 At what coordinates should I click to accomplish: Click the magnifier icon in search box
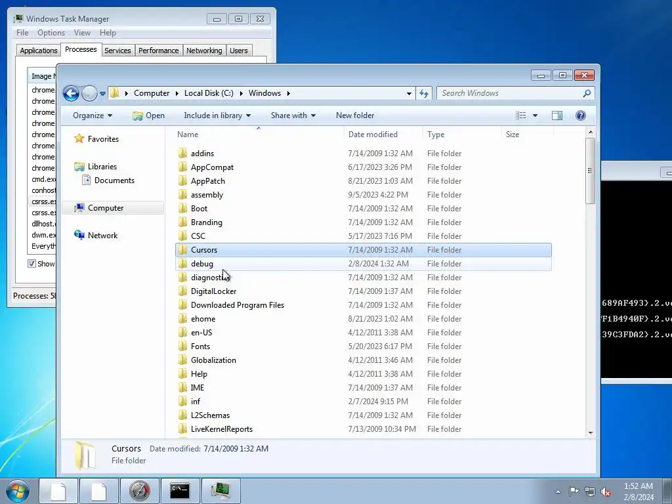(587, 93)
